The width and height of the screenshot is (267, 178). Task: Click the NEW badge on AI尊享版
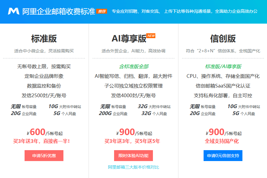coord(151,36)
